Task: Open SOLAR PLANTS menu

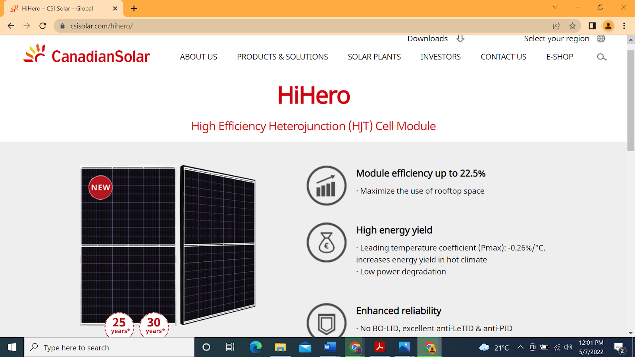Action: click(x=374, y=57)
